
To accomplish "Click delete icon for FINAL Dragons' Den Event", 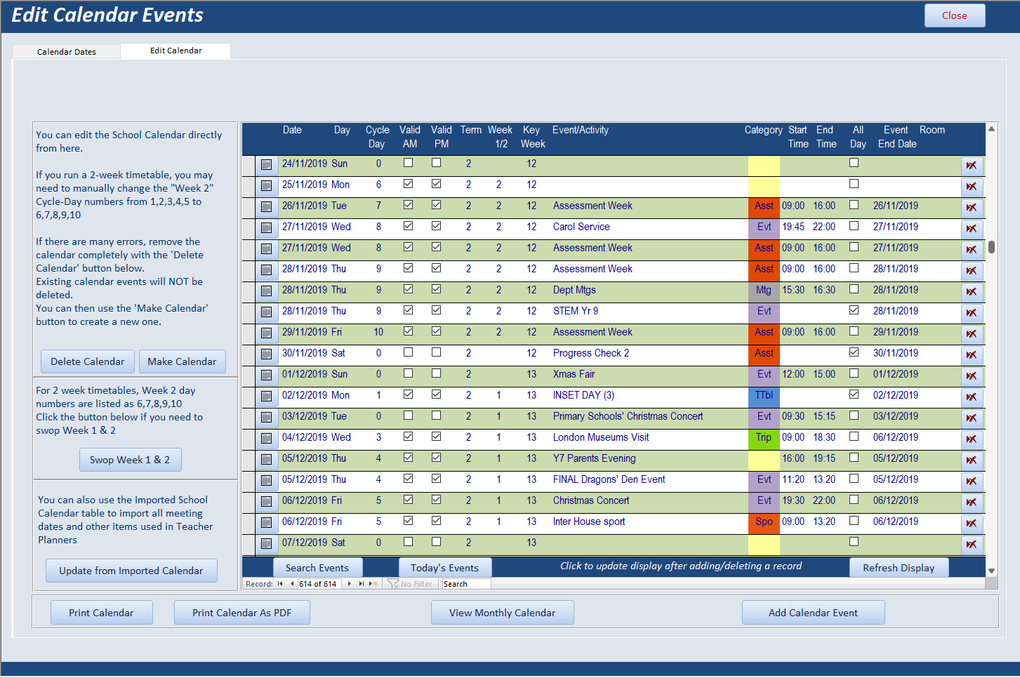I will pos(972,481).
